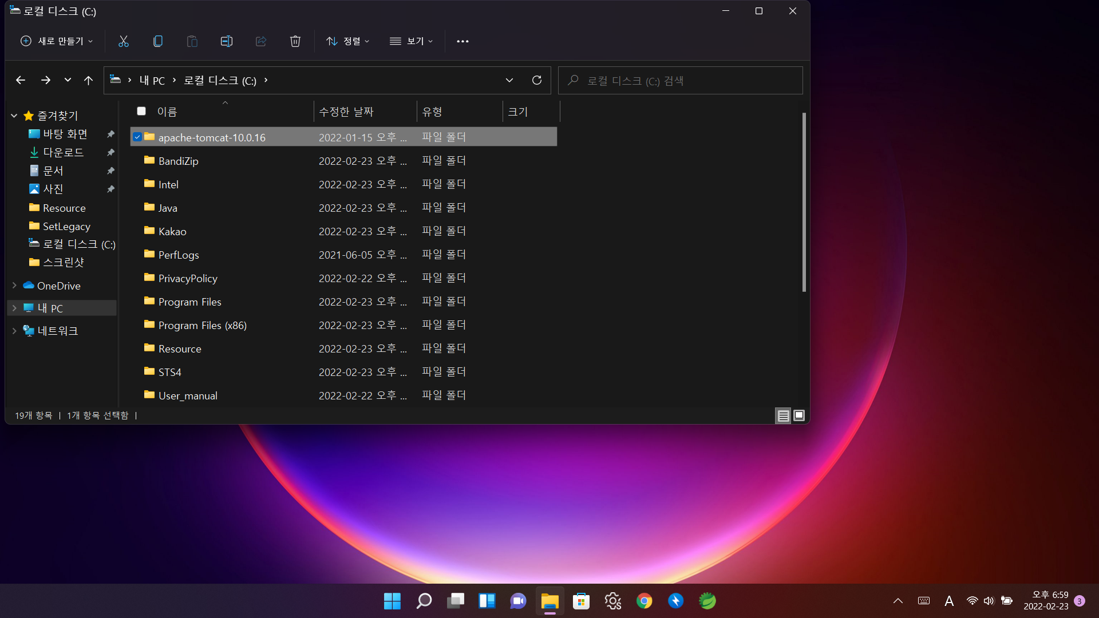Go up one folder level arrow
1099x618 pixels.
pyautogui.click(x=88, y=80)
